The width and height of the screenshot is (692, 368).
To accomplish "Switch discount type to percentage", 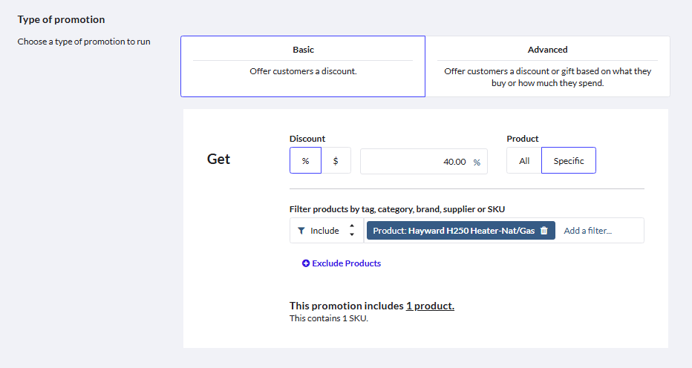I will tap(305, 161).
